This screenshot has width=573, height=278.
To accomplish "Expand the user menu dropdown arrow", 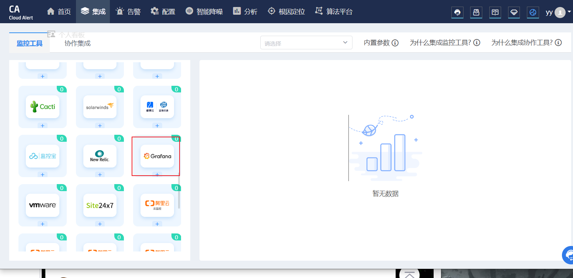I will [569, 12].
